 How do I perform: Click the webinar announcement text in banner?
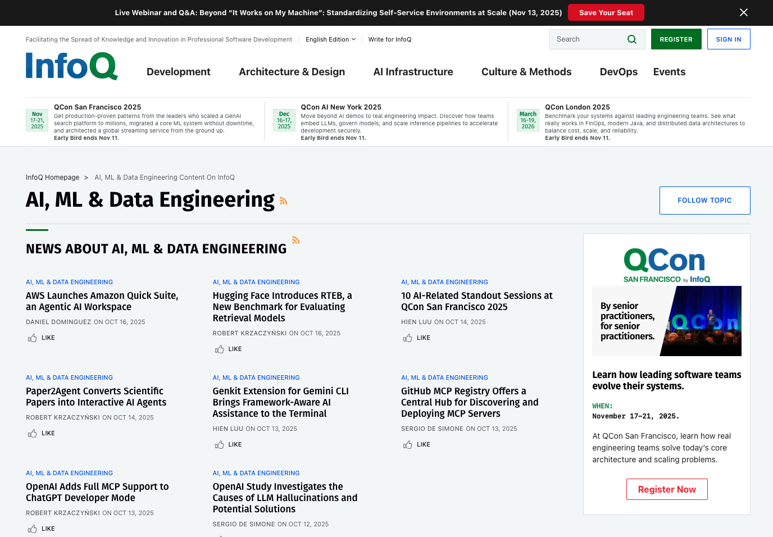click(x=338, y=12)
